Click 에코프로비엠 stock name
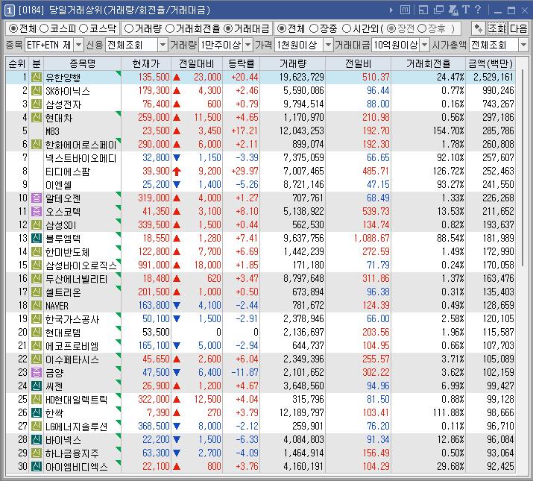Image resolution: width=533 pixels, height=481 pixels. (x=72, y=346)
